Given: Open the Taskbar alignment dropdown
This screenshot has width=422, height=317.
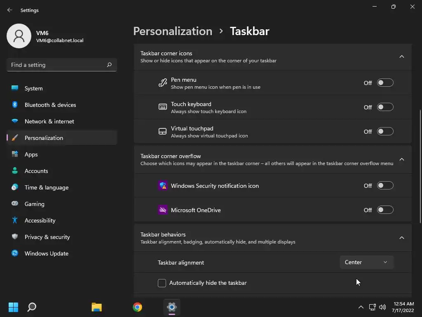Looking at the screenshot, I should tap(366, 263).
